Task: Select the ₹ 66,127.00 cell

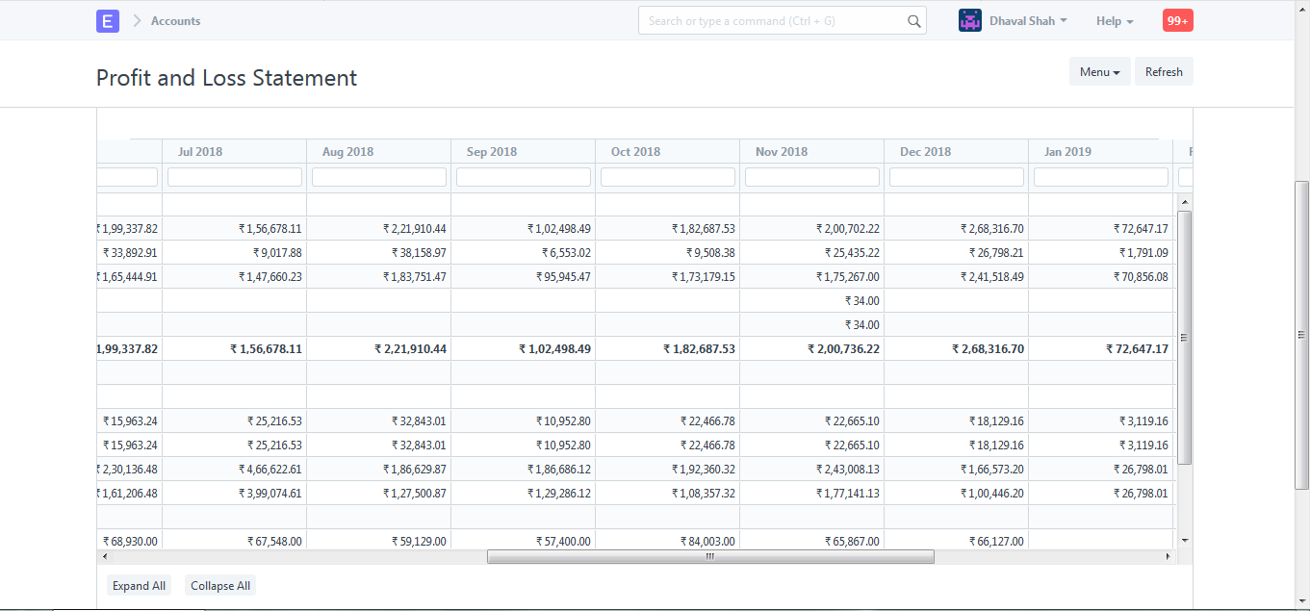Action: pyautogui.click(x=957, y=541)
